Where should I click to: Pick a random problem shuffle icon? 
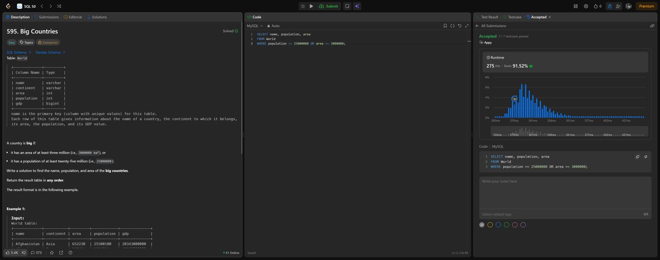click(59, 6)
